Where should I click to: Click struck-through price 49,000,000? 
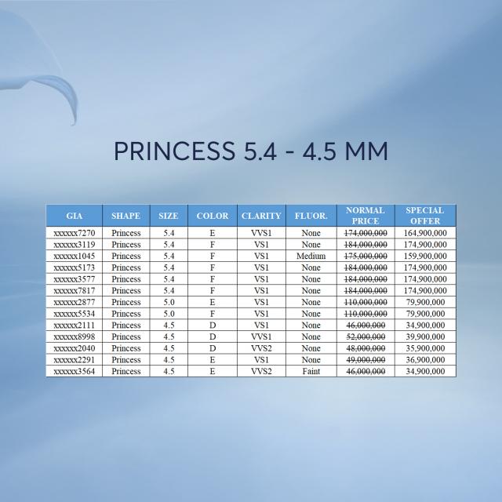(x=366, y=360)
